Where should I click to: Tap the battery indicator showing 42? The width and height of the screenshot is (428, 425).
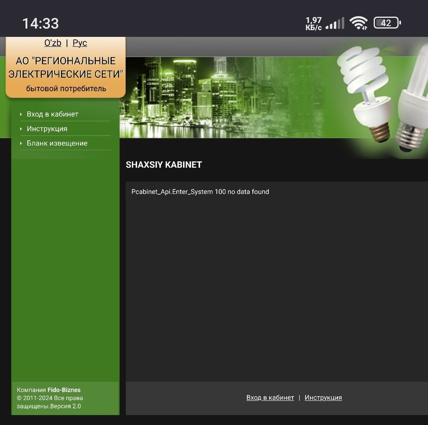tap(387, 23)
